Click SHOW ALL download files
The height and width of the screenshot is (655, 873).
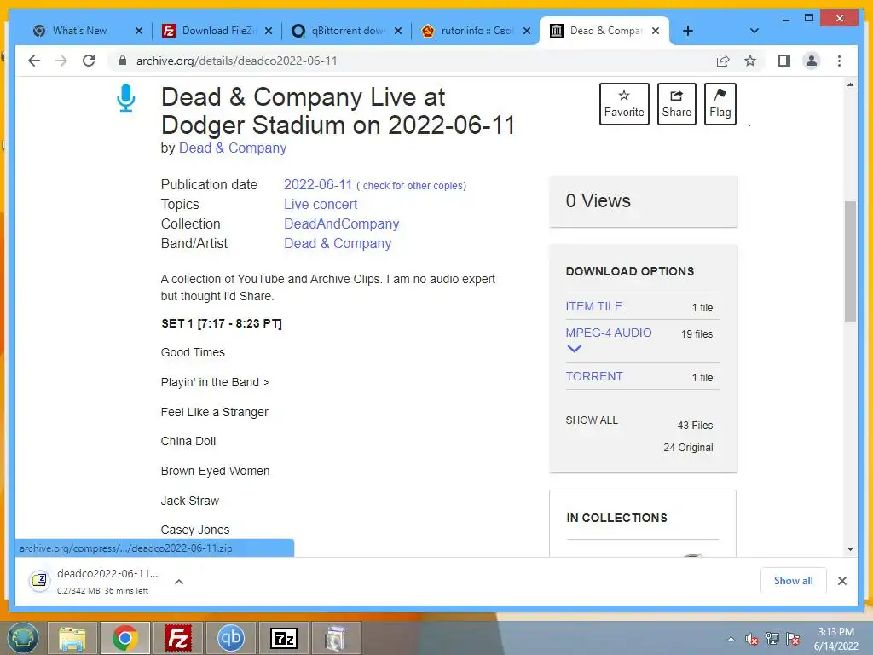(x=592, y=420)
